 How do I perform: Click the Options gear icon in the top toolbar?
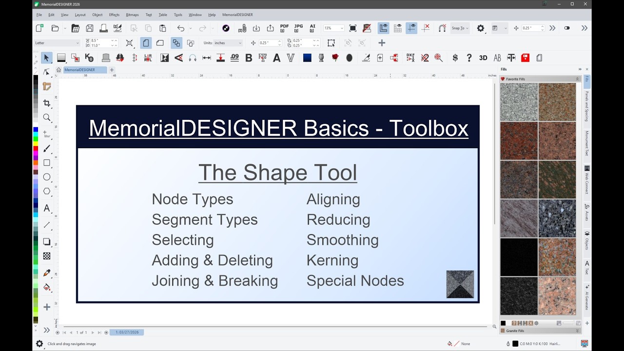[481, 28]
